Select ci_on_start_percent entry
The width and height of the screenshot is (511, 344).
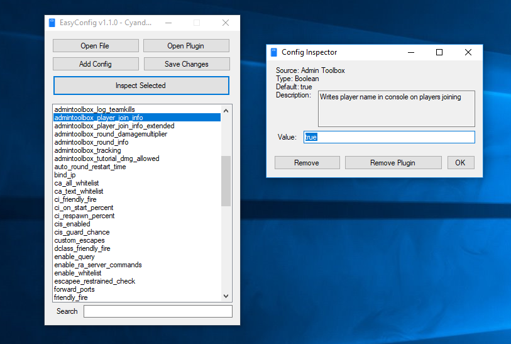137,208
